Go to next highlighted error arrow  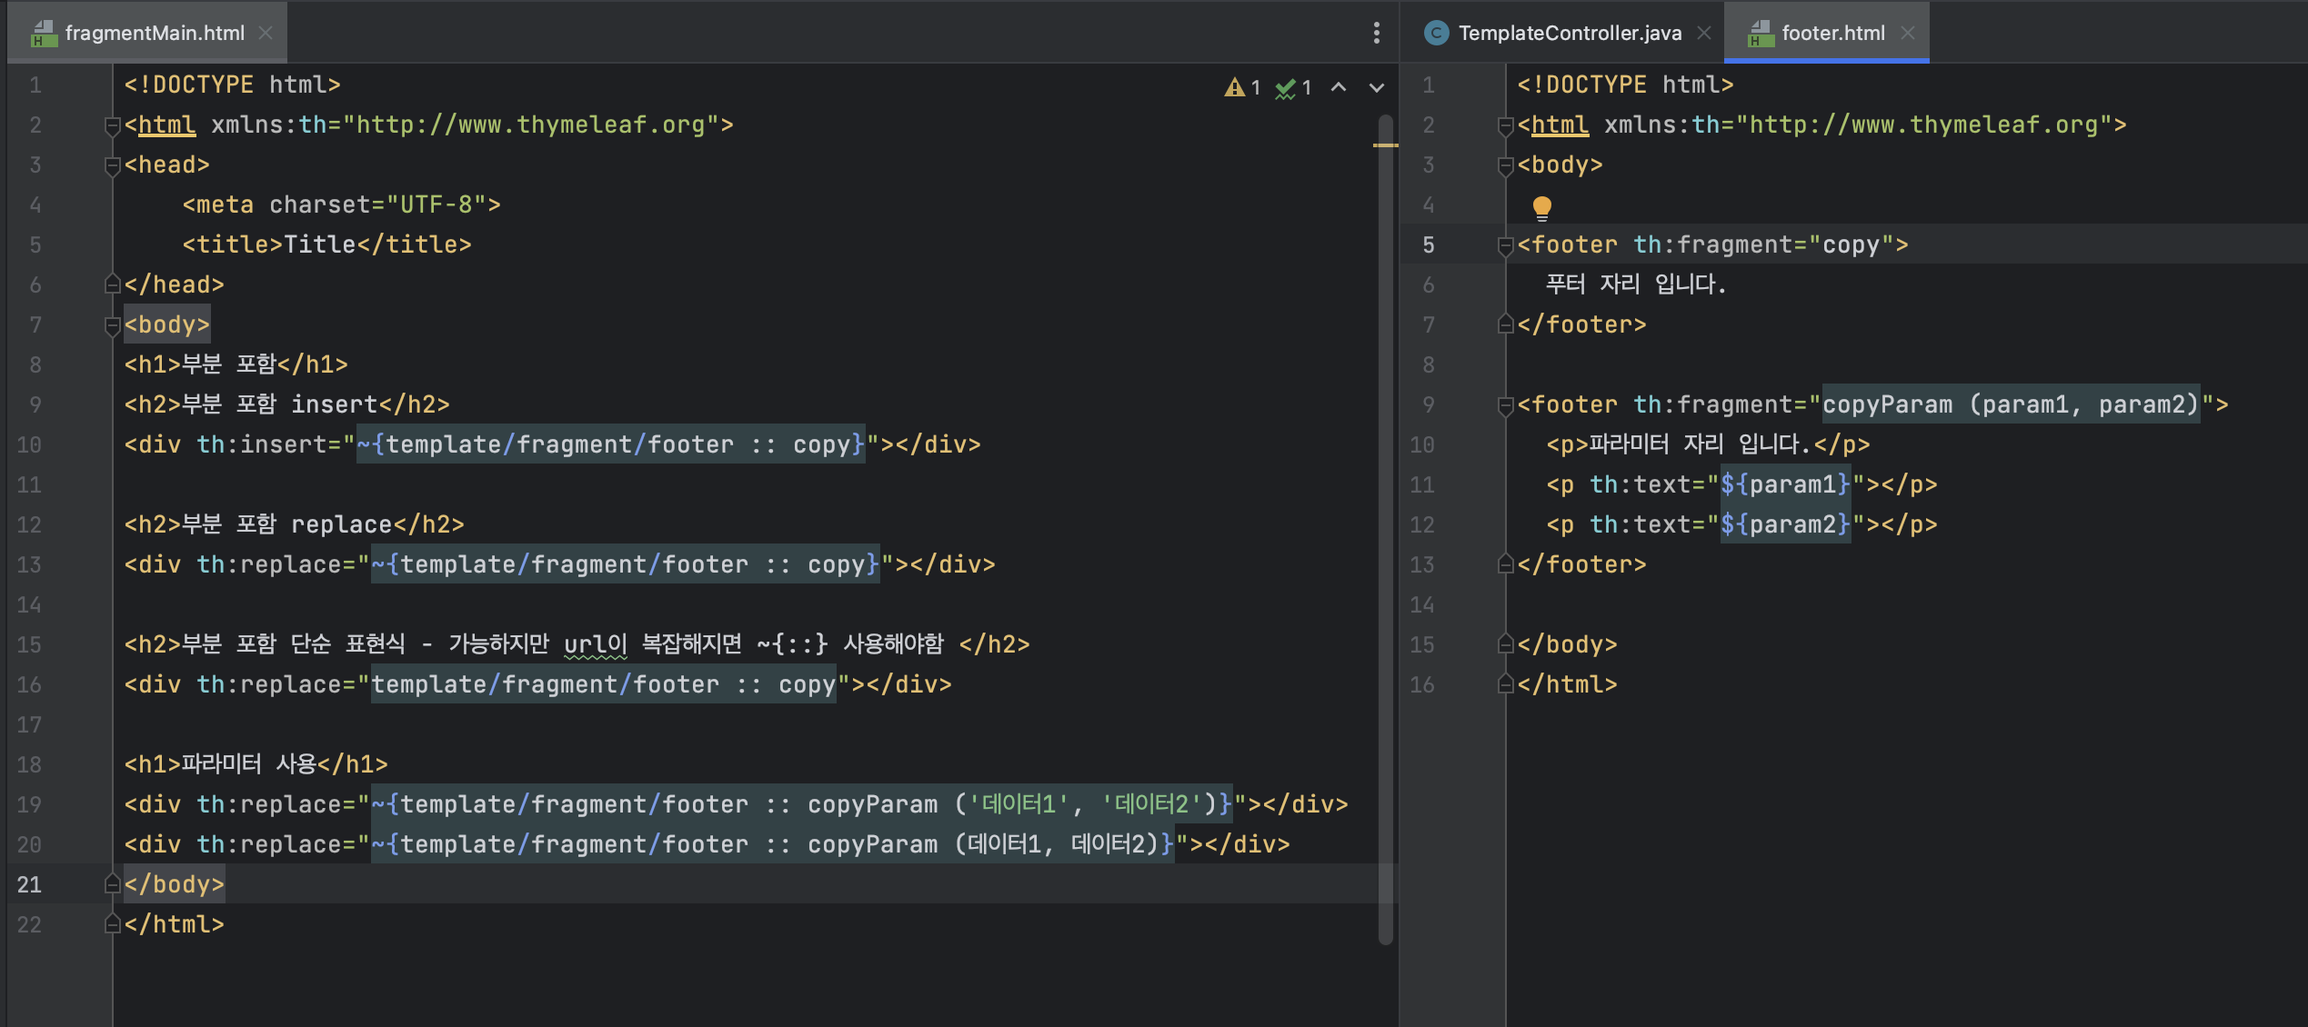pos(1376,87)
